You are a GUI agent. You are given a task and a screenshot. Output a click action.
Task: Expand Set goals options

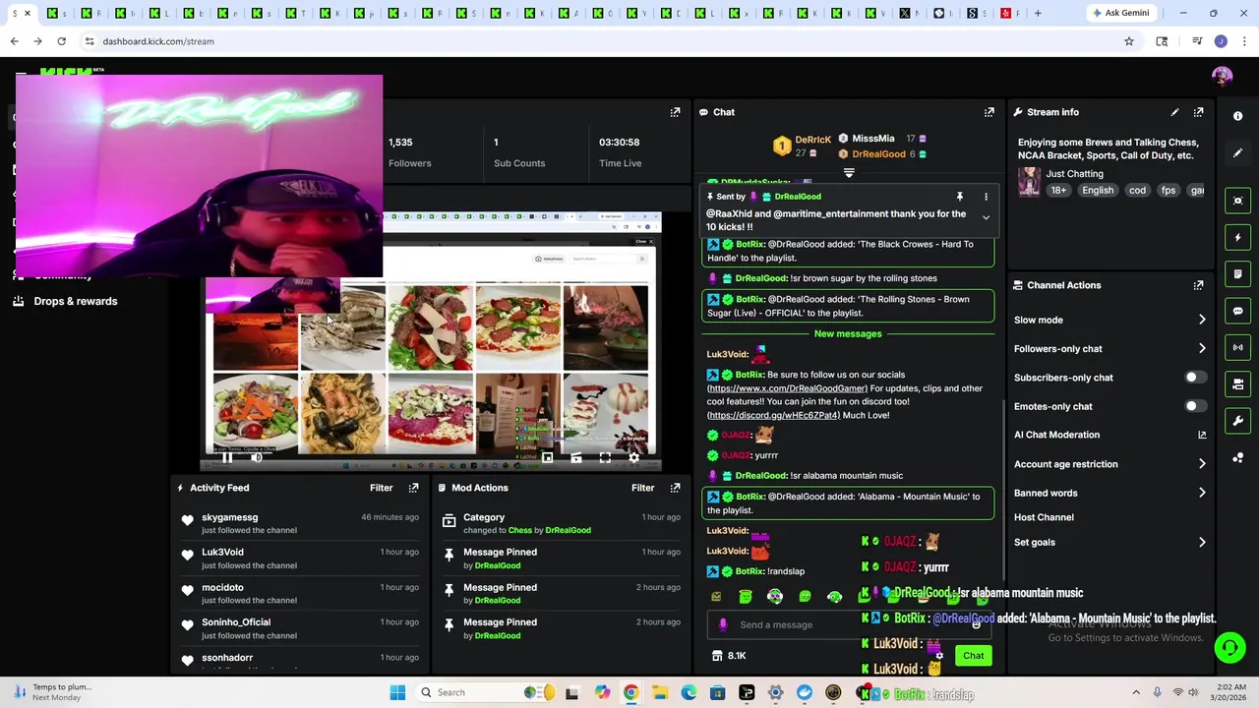click(1202, 542)
